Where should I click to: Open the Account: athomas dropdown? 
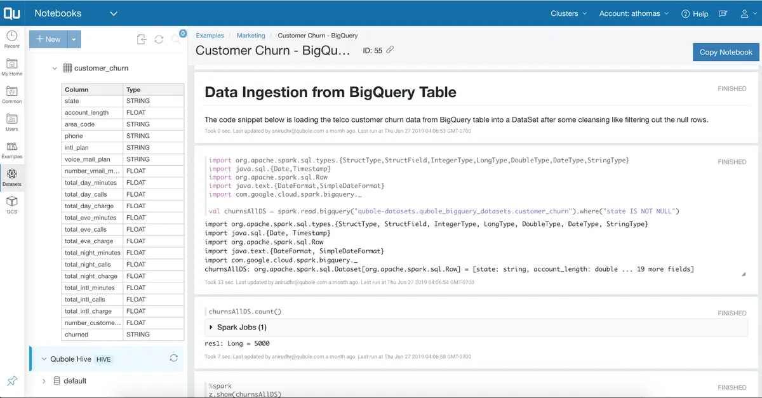click(634, 13)
